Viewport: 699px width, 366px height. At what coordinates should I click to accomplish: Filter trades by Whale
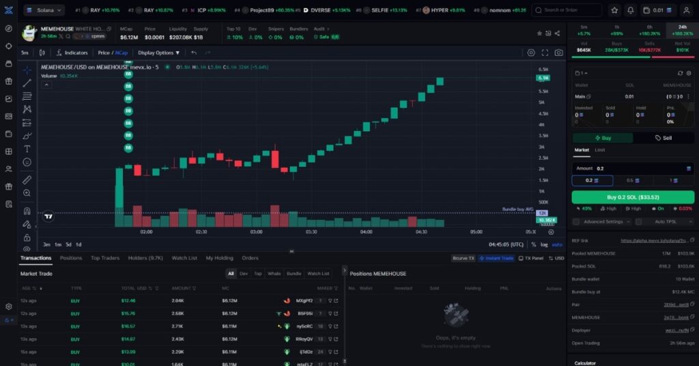[x=274, y=274]
